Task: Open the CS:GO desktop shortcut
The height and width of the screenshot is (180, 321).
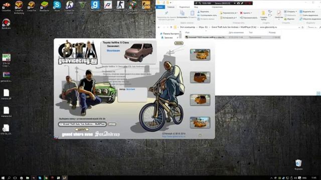Action: click(x=146, y=5)
